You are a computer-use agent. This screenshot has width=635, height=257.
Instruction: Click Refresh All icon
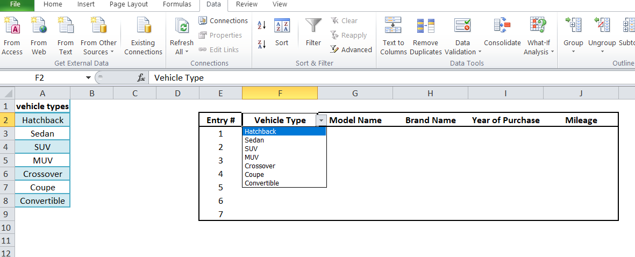click(x=181, y=26)
